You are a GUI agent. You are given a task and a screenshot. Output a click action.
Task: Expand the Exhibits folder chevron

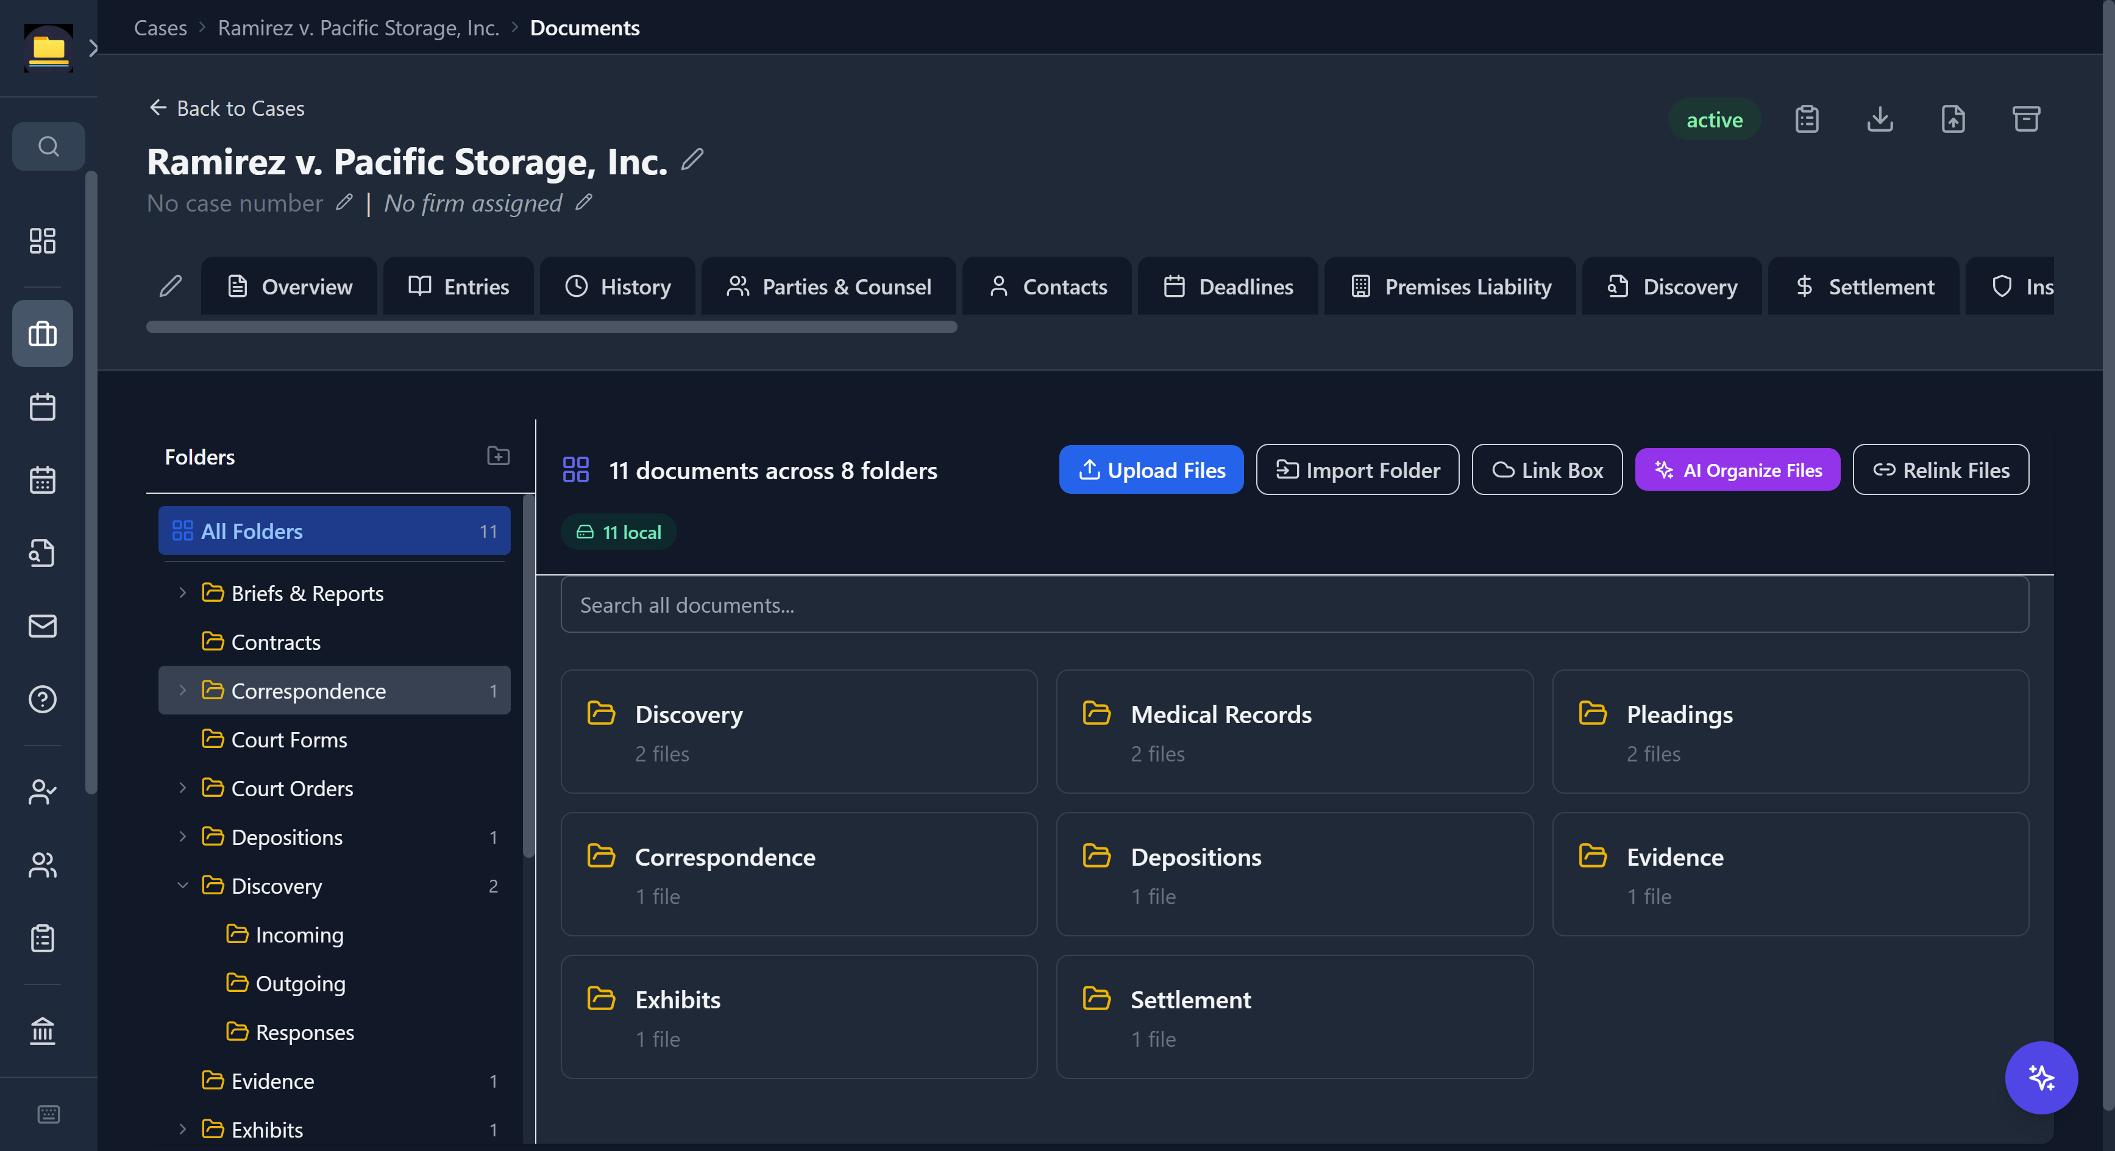coord(182,1130)
